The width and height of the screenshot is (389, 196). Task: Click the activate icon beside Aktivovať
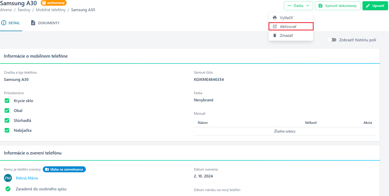pyautogui.click(x=275, y=26)
